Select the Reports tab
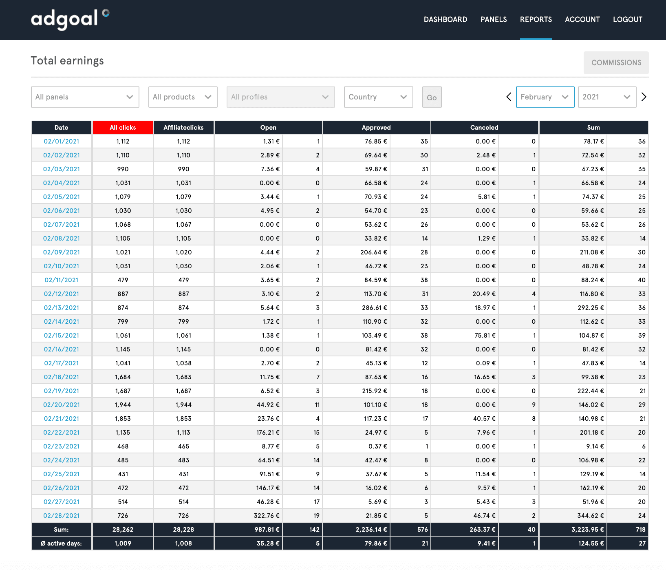Image resolution: width=666 pixels, height=570 pixels. 536,20
